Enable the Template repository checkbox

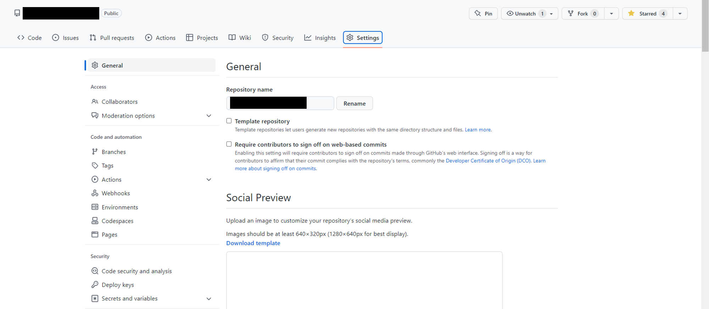(x=229, y=121)
